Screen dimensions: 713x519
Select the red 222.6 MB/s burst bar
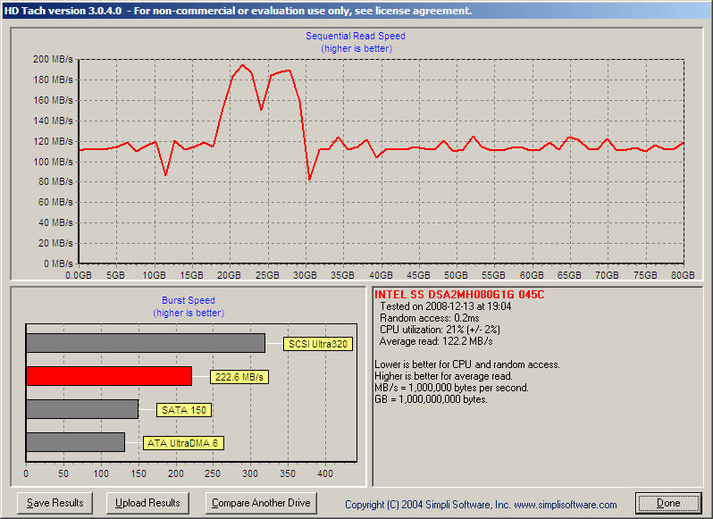[108, 376]
